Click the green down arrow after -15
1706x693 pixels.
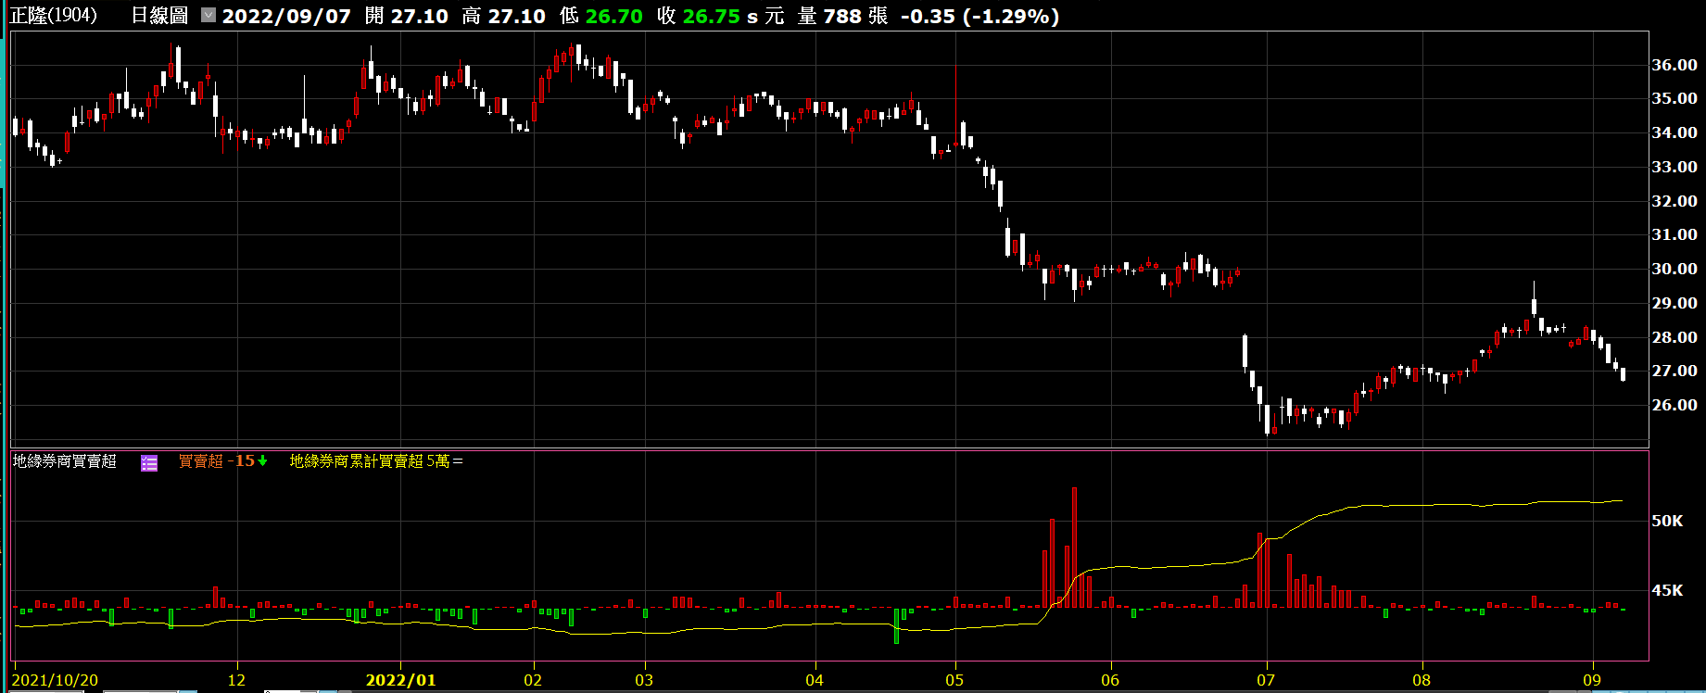(x=263, y=460)
